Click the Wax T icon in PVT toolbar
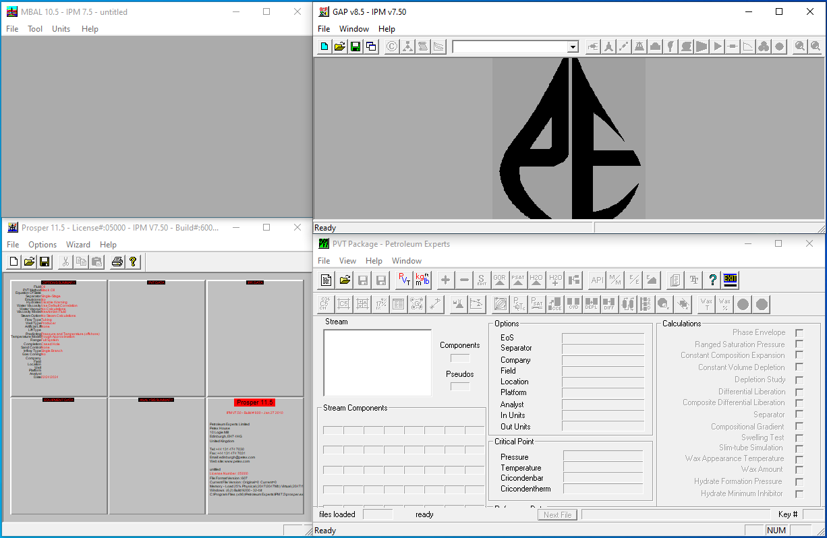Viewport: 827px width, 538px height. [706, 304]
